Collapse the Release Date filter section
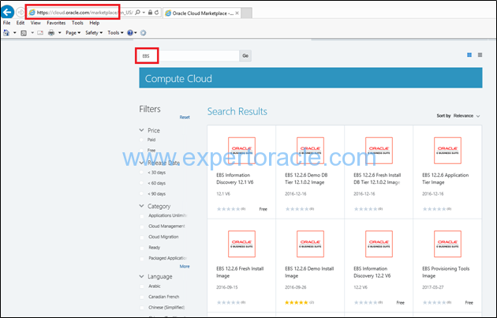This screenshot has width=497, height=318. click(141, 163)
